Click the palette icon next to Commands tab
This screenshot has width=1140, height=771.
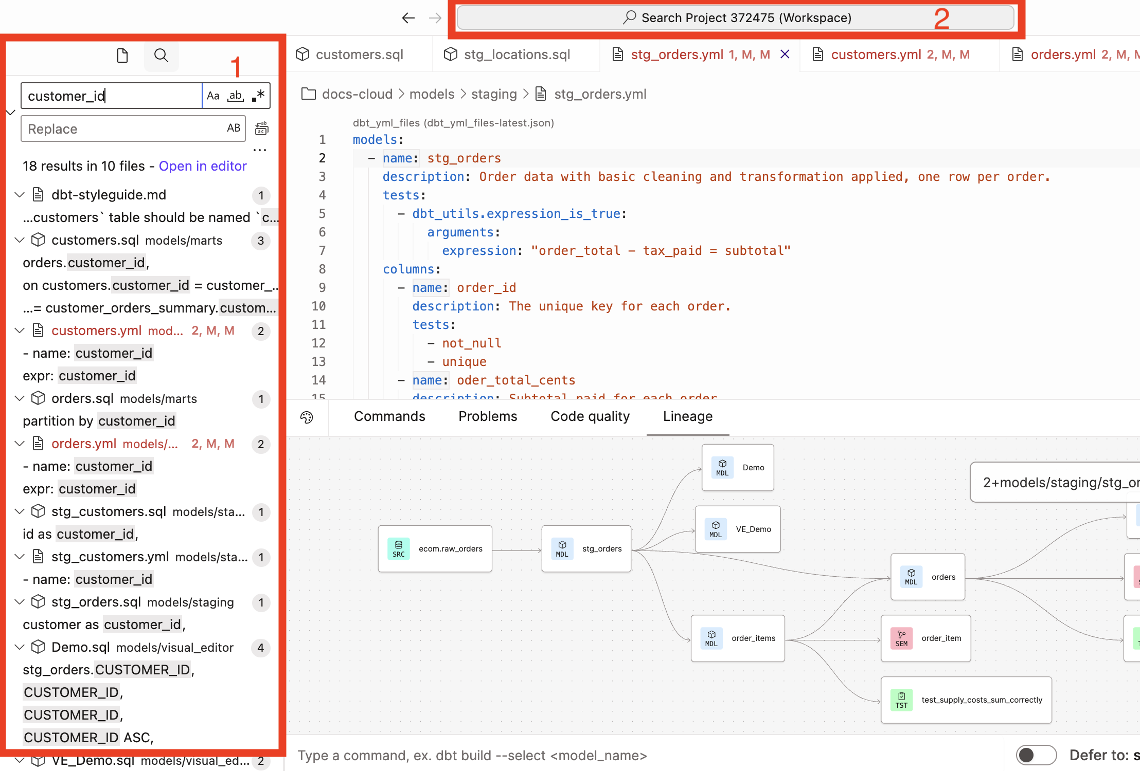click(x=307, y=417)
